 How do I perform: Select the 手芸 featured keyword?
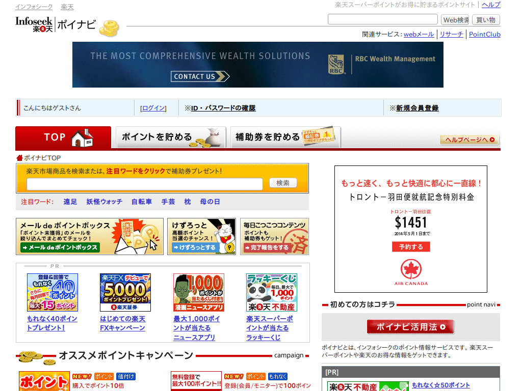pos(168,202)
